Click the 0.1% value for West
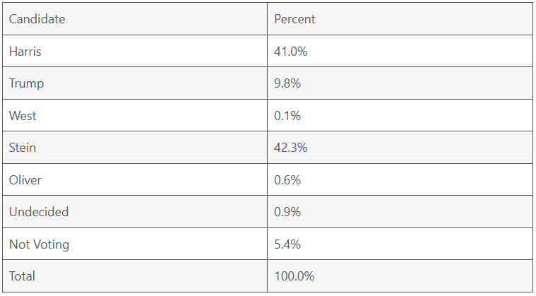 click(x=287, y=116)
